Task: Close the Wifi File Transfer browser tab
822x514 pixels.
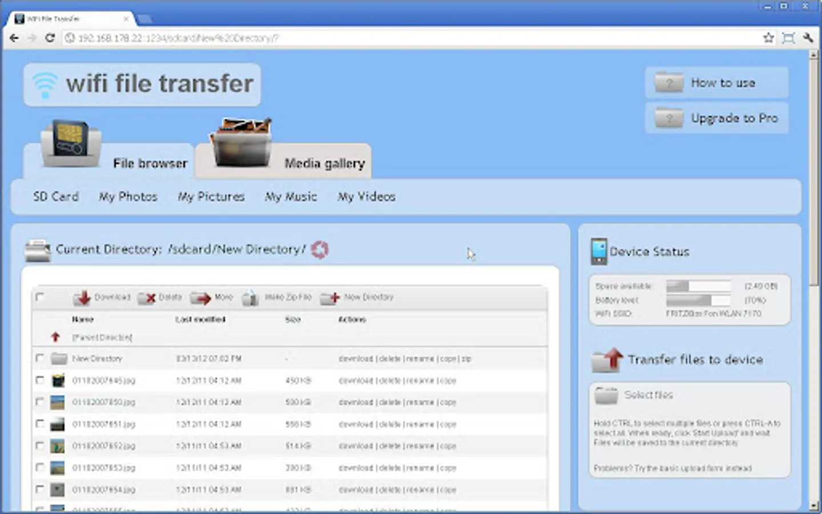Action: coord(126,19)
